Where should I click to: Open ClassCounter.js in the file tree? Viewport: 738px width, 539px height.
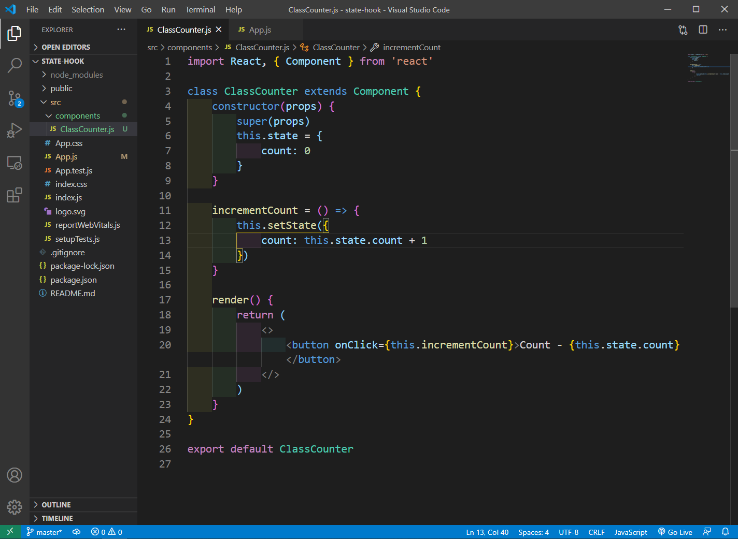(83, 129)
